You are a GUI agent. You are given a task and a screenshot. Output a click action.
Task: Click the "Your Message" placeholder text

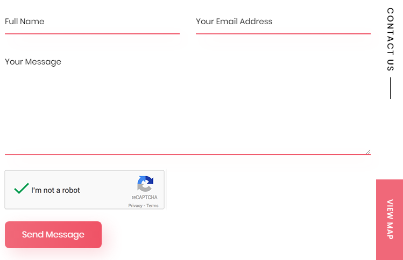point(33,62)
